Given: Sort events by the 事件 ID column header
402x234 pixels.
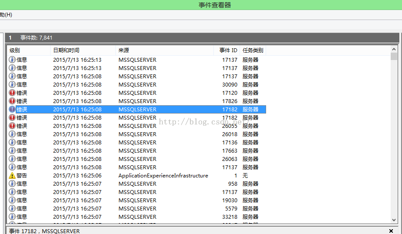Looking at the screenshot, I should pyautogui.click(x=226, y=50).
